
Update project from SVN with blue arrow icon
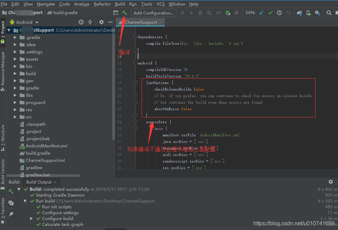262,12
